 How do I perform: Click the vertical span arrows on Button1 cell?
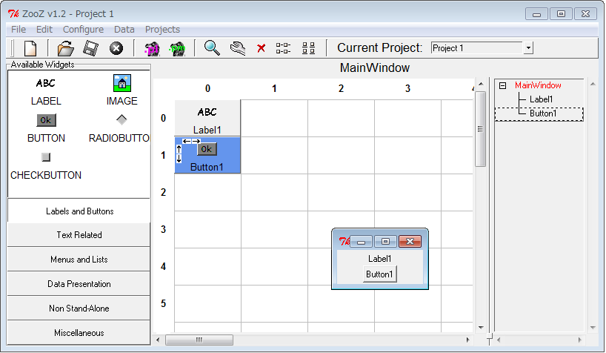click(x=179, y=154)
